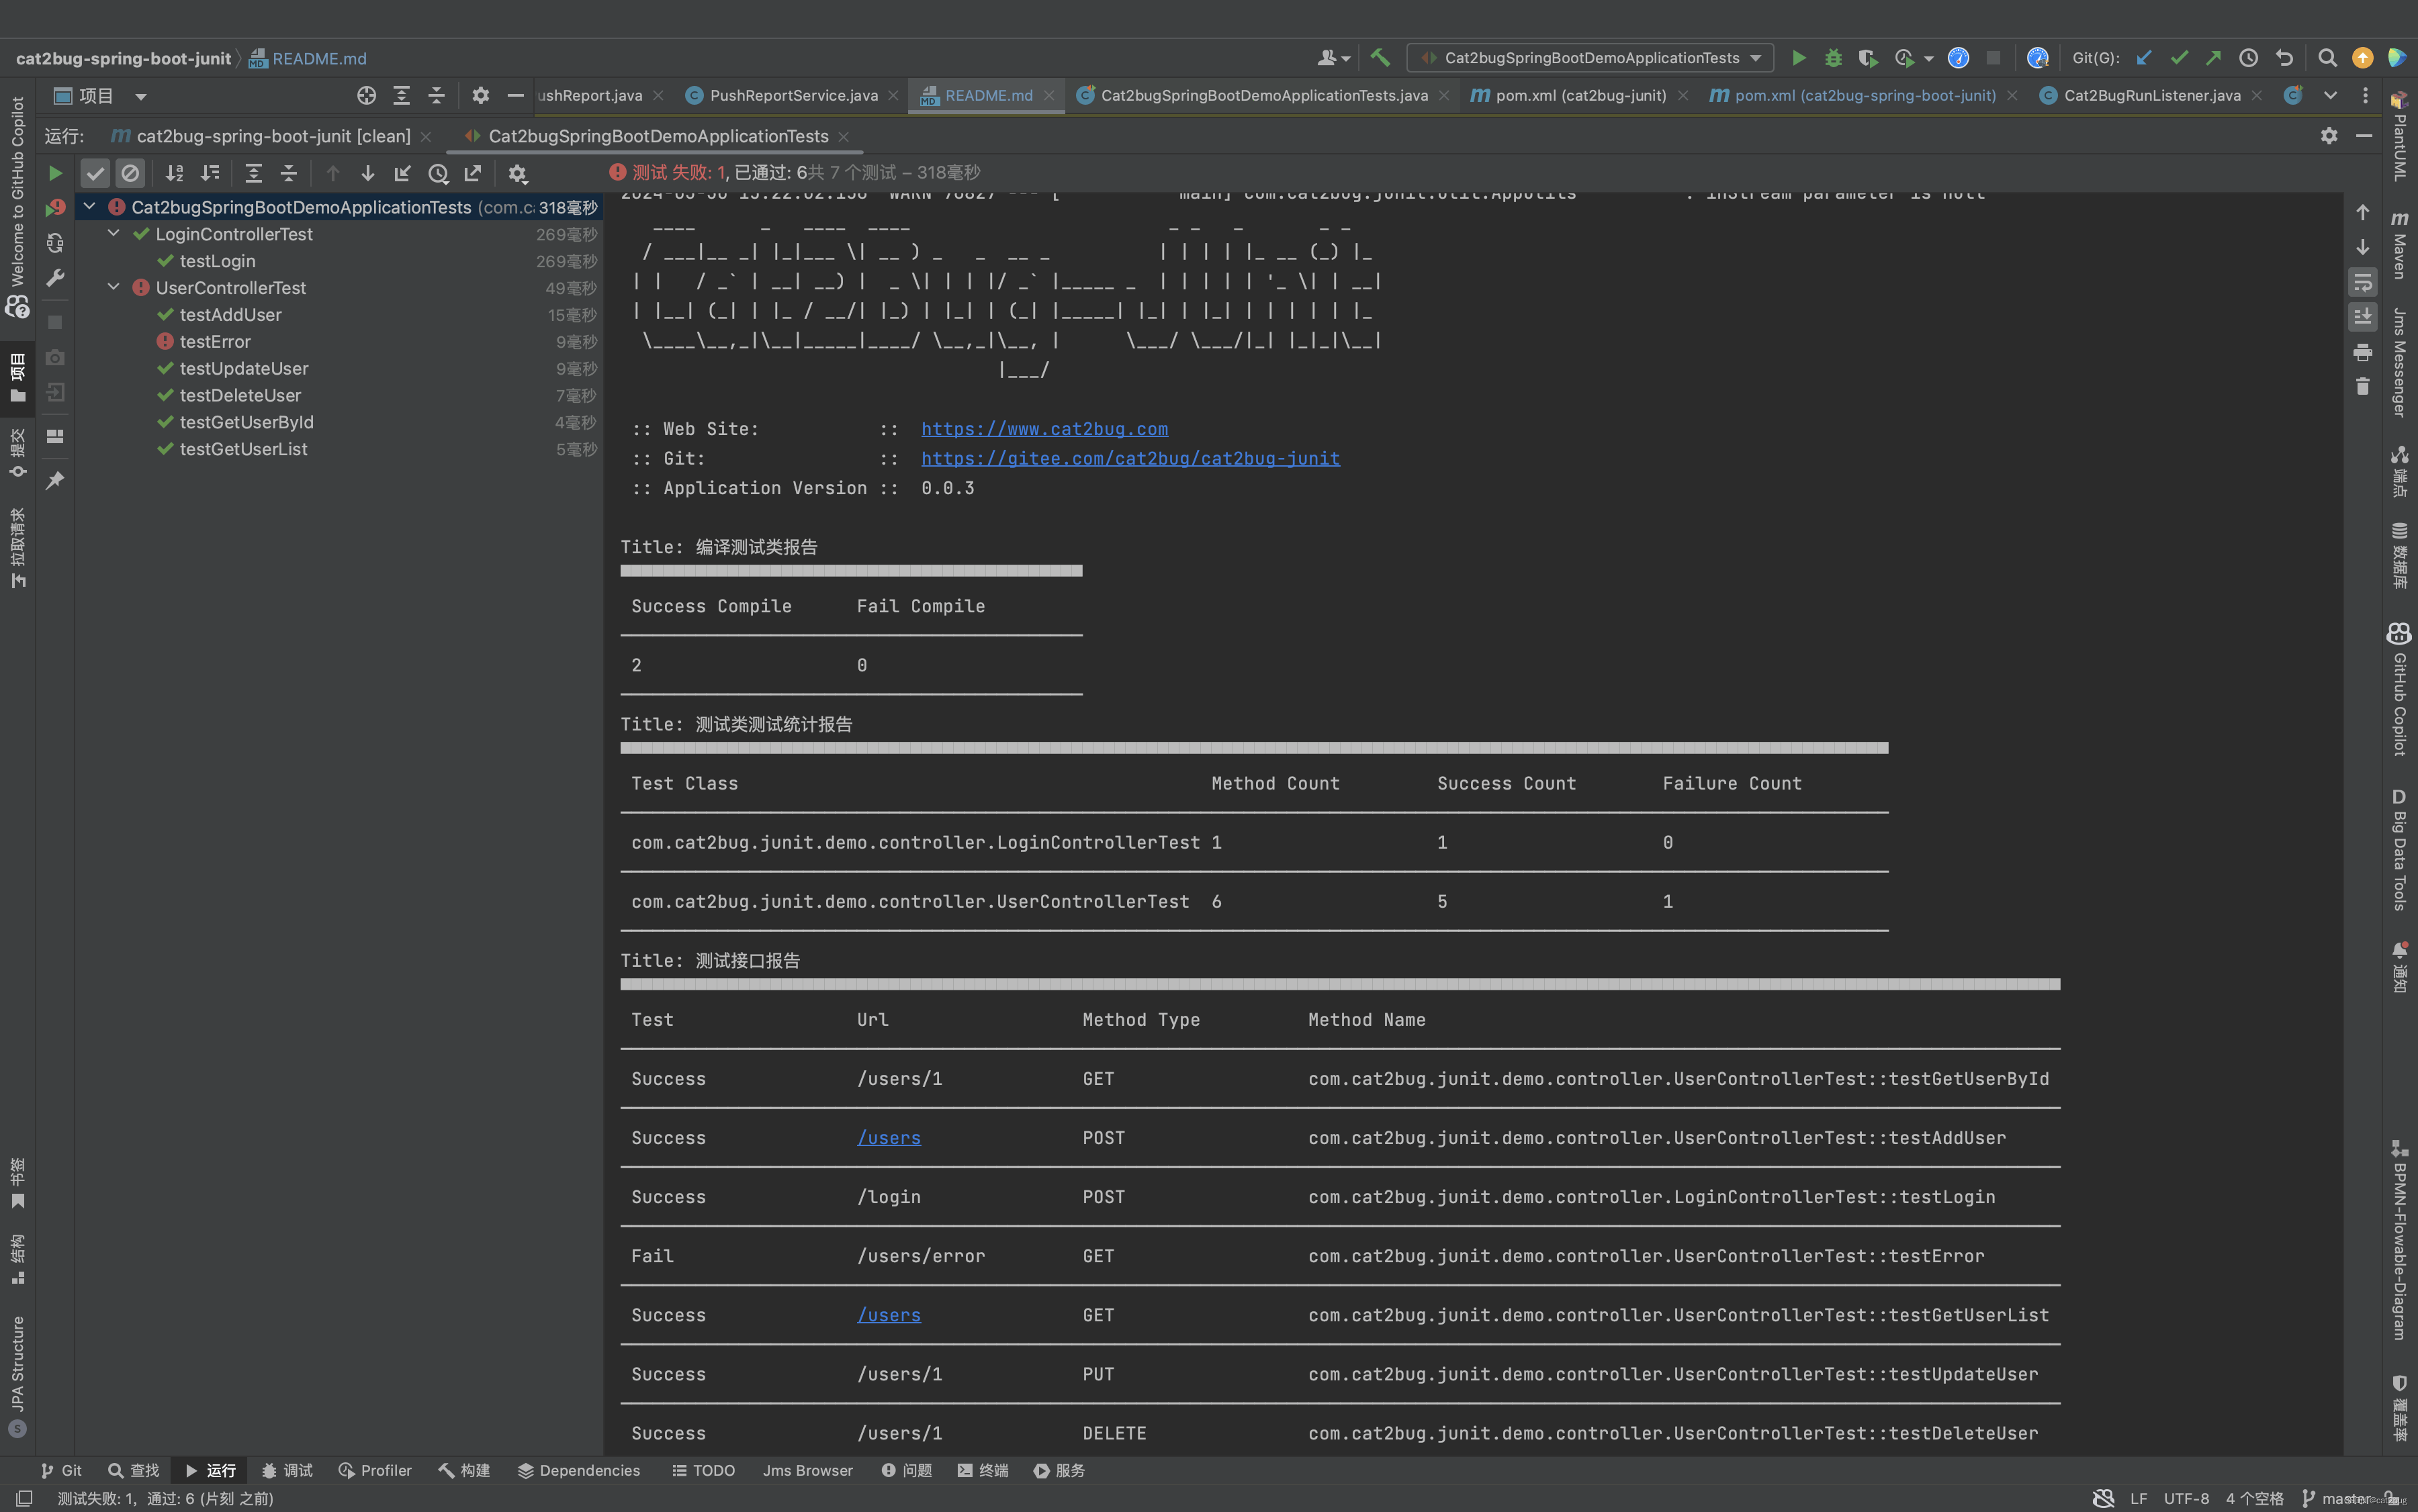
Task: Open the Profiler tool window tab
Action: 375,1470
